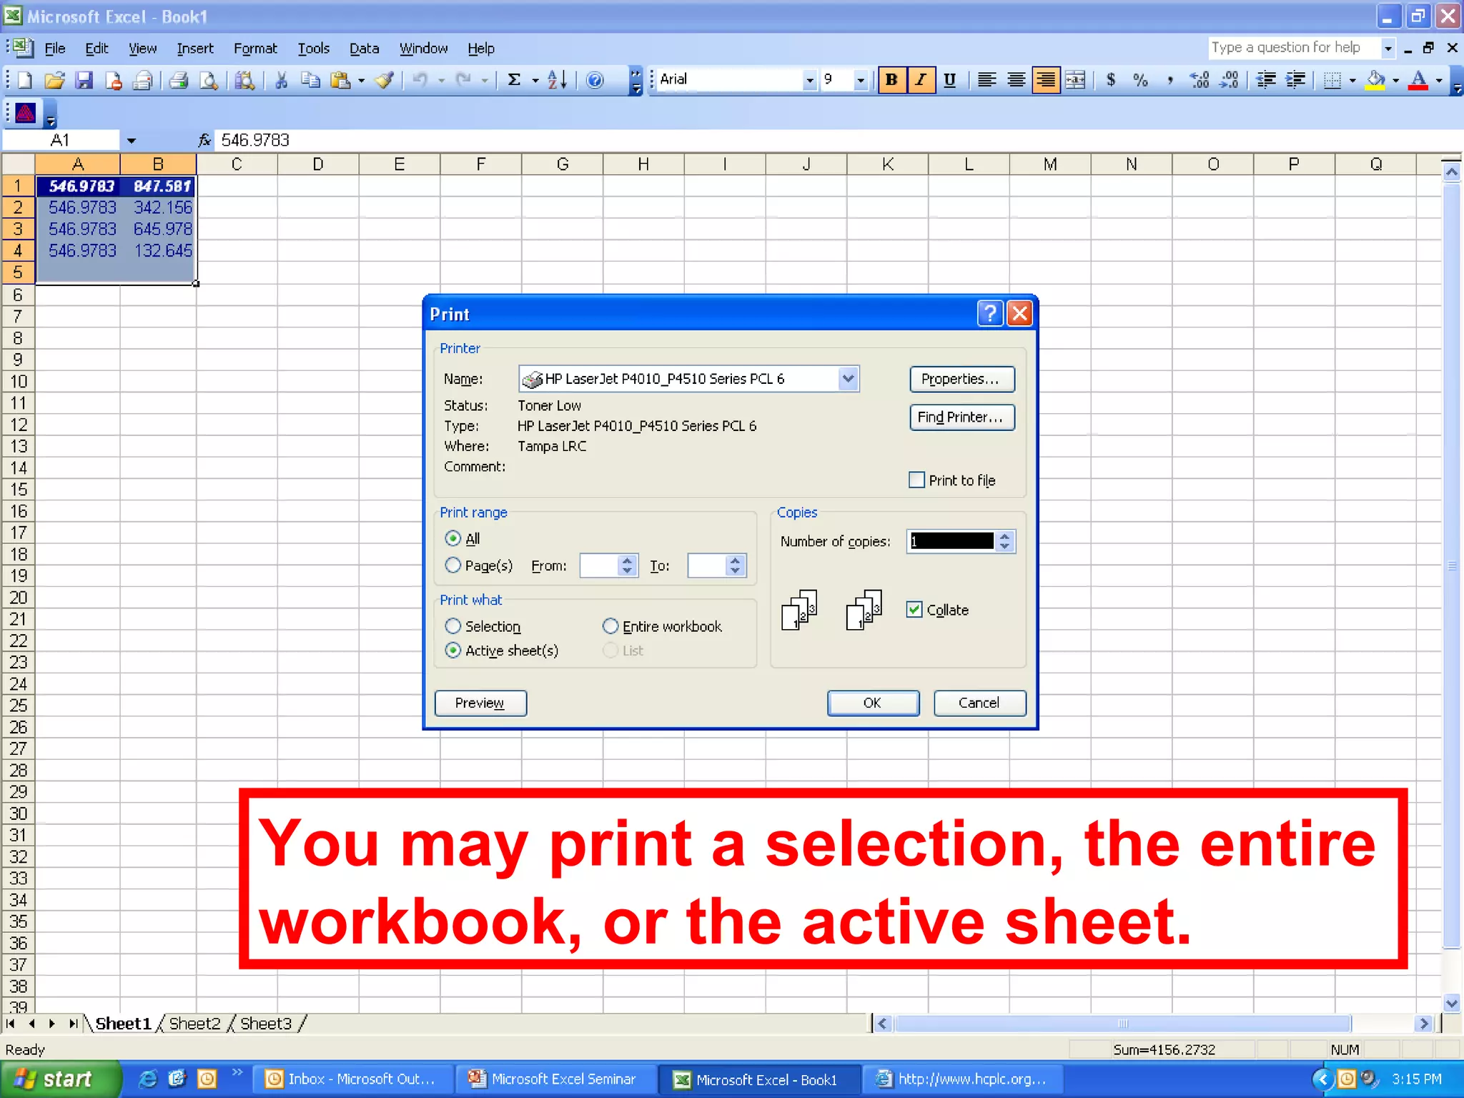Open the Insert menu
This screenshot has height=1098, width=1464.
pyautogui.click(x=195, y=49)
